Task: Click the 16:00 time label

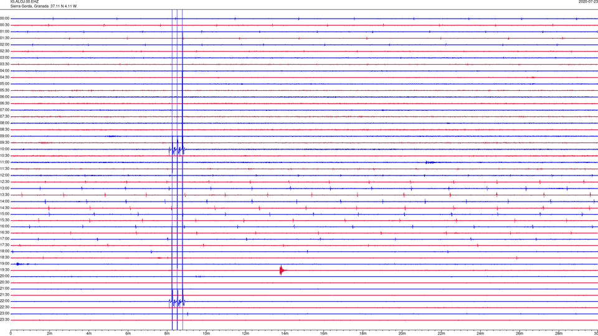Action: pos(5,226)
